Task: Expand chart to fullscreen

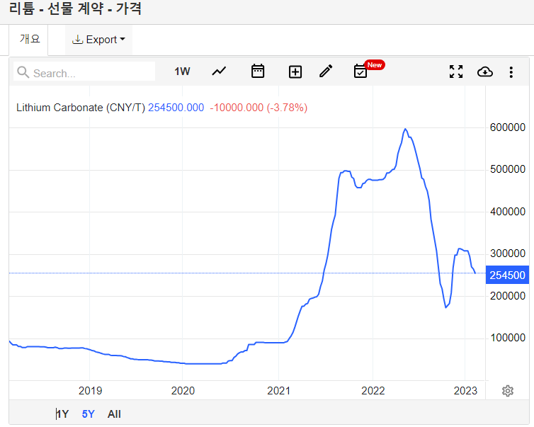Action: click(x=456, y=72)
